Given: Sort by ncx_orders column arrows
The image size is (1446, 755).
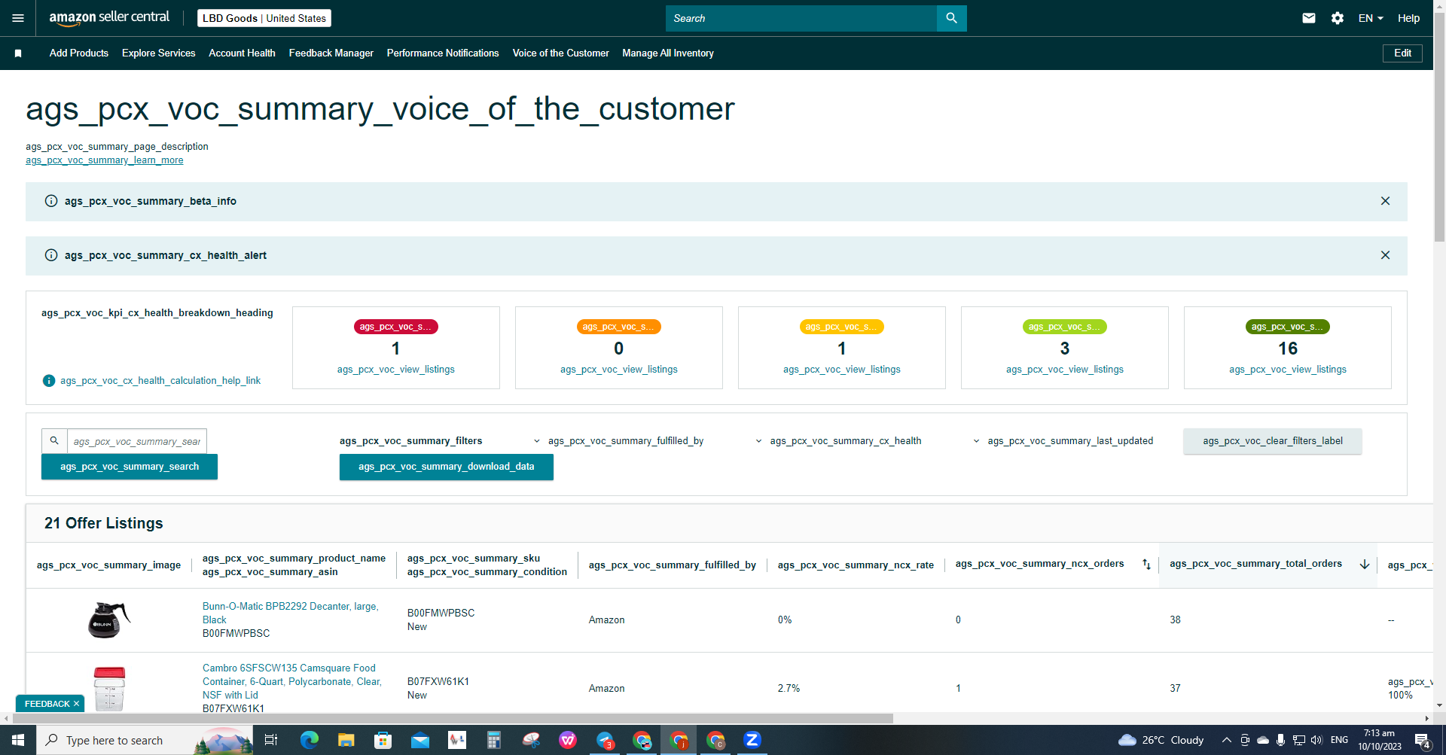Looking at the screenshot, I should pos(1146,565).
